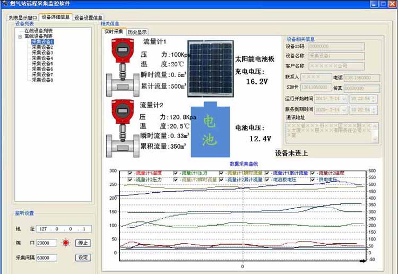This screenshot has height=274, width=398.
Task: Click the 设定 button
Action: coord(83,258)
